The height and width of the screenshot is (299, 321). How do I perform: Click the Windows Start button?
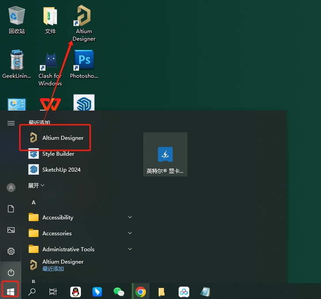11,291
